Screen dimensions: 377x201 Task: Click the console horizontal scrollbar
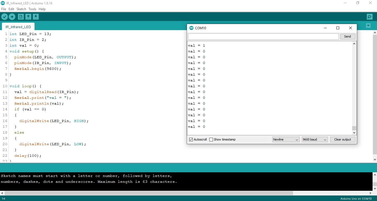[149, 193]
